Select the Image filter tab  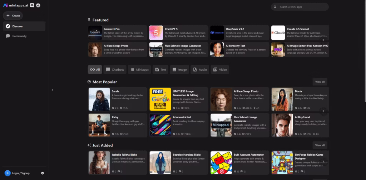coord(179,70)
